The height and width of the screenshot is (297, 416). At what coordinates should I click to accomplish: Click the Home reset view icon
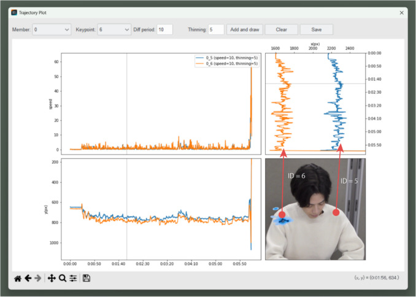pos(18,279)
